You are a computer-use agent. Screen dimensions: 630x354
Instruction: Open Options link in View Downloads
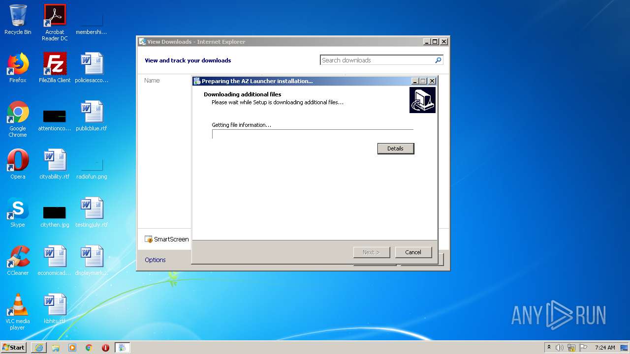tap(155, 260)
